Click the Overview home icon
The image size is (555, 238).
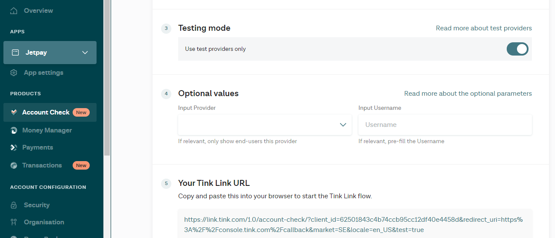[x=14, y=11]
